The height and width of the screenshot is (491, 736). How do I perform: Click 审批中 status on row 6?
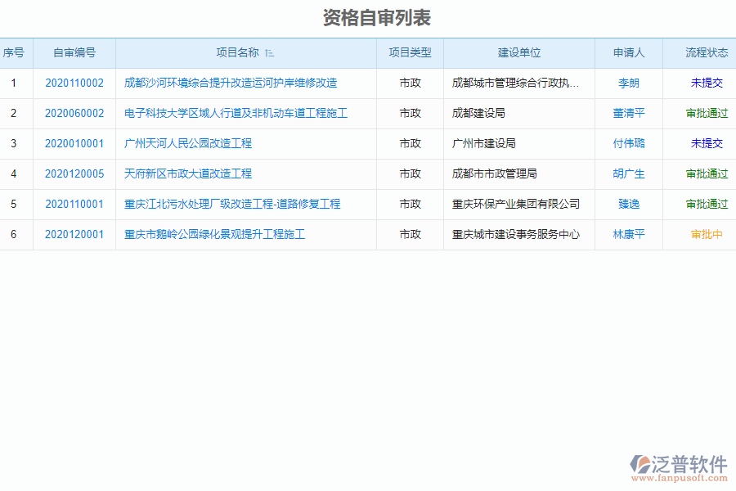click(x=706, y=234)
